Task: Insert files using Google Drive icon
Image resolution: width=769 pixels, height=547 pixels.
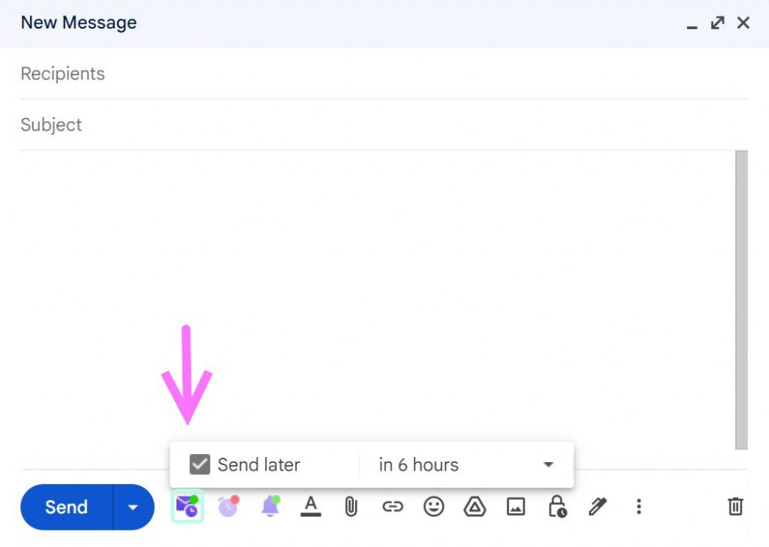Action: tap(475, 507)
